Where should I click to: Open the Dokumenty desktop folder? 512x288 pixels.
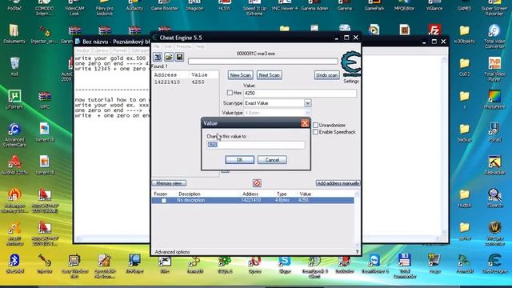(14, 34)
